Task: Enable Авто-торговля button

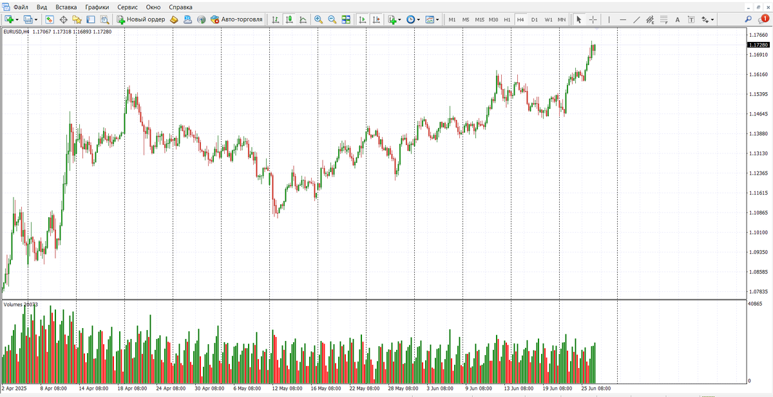Action: (x=235, y=19)
